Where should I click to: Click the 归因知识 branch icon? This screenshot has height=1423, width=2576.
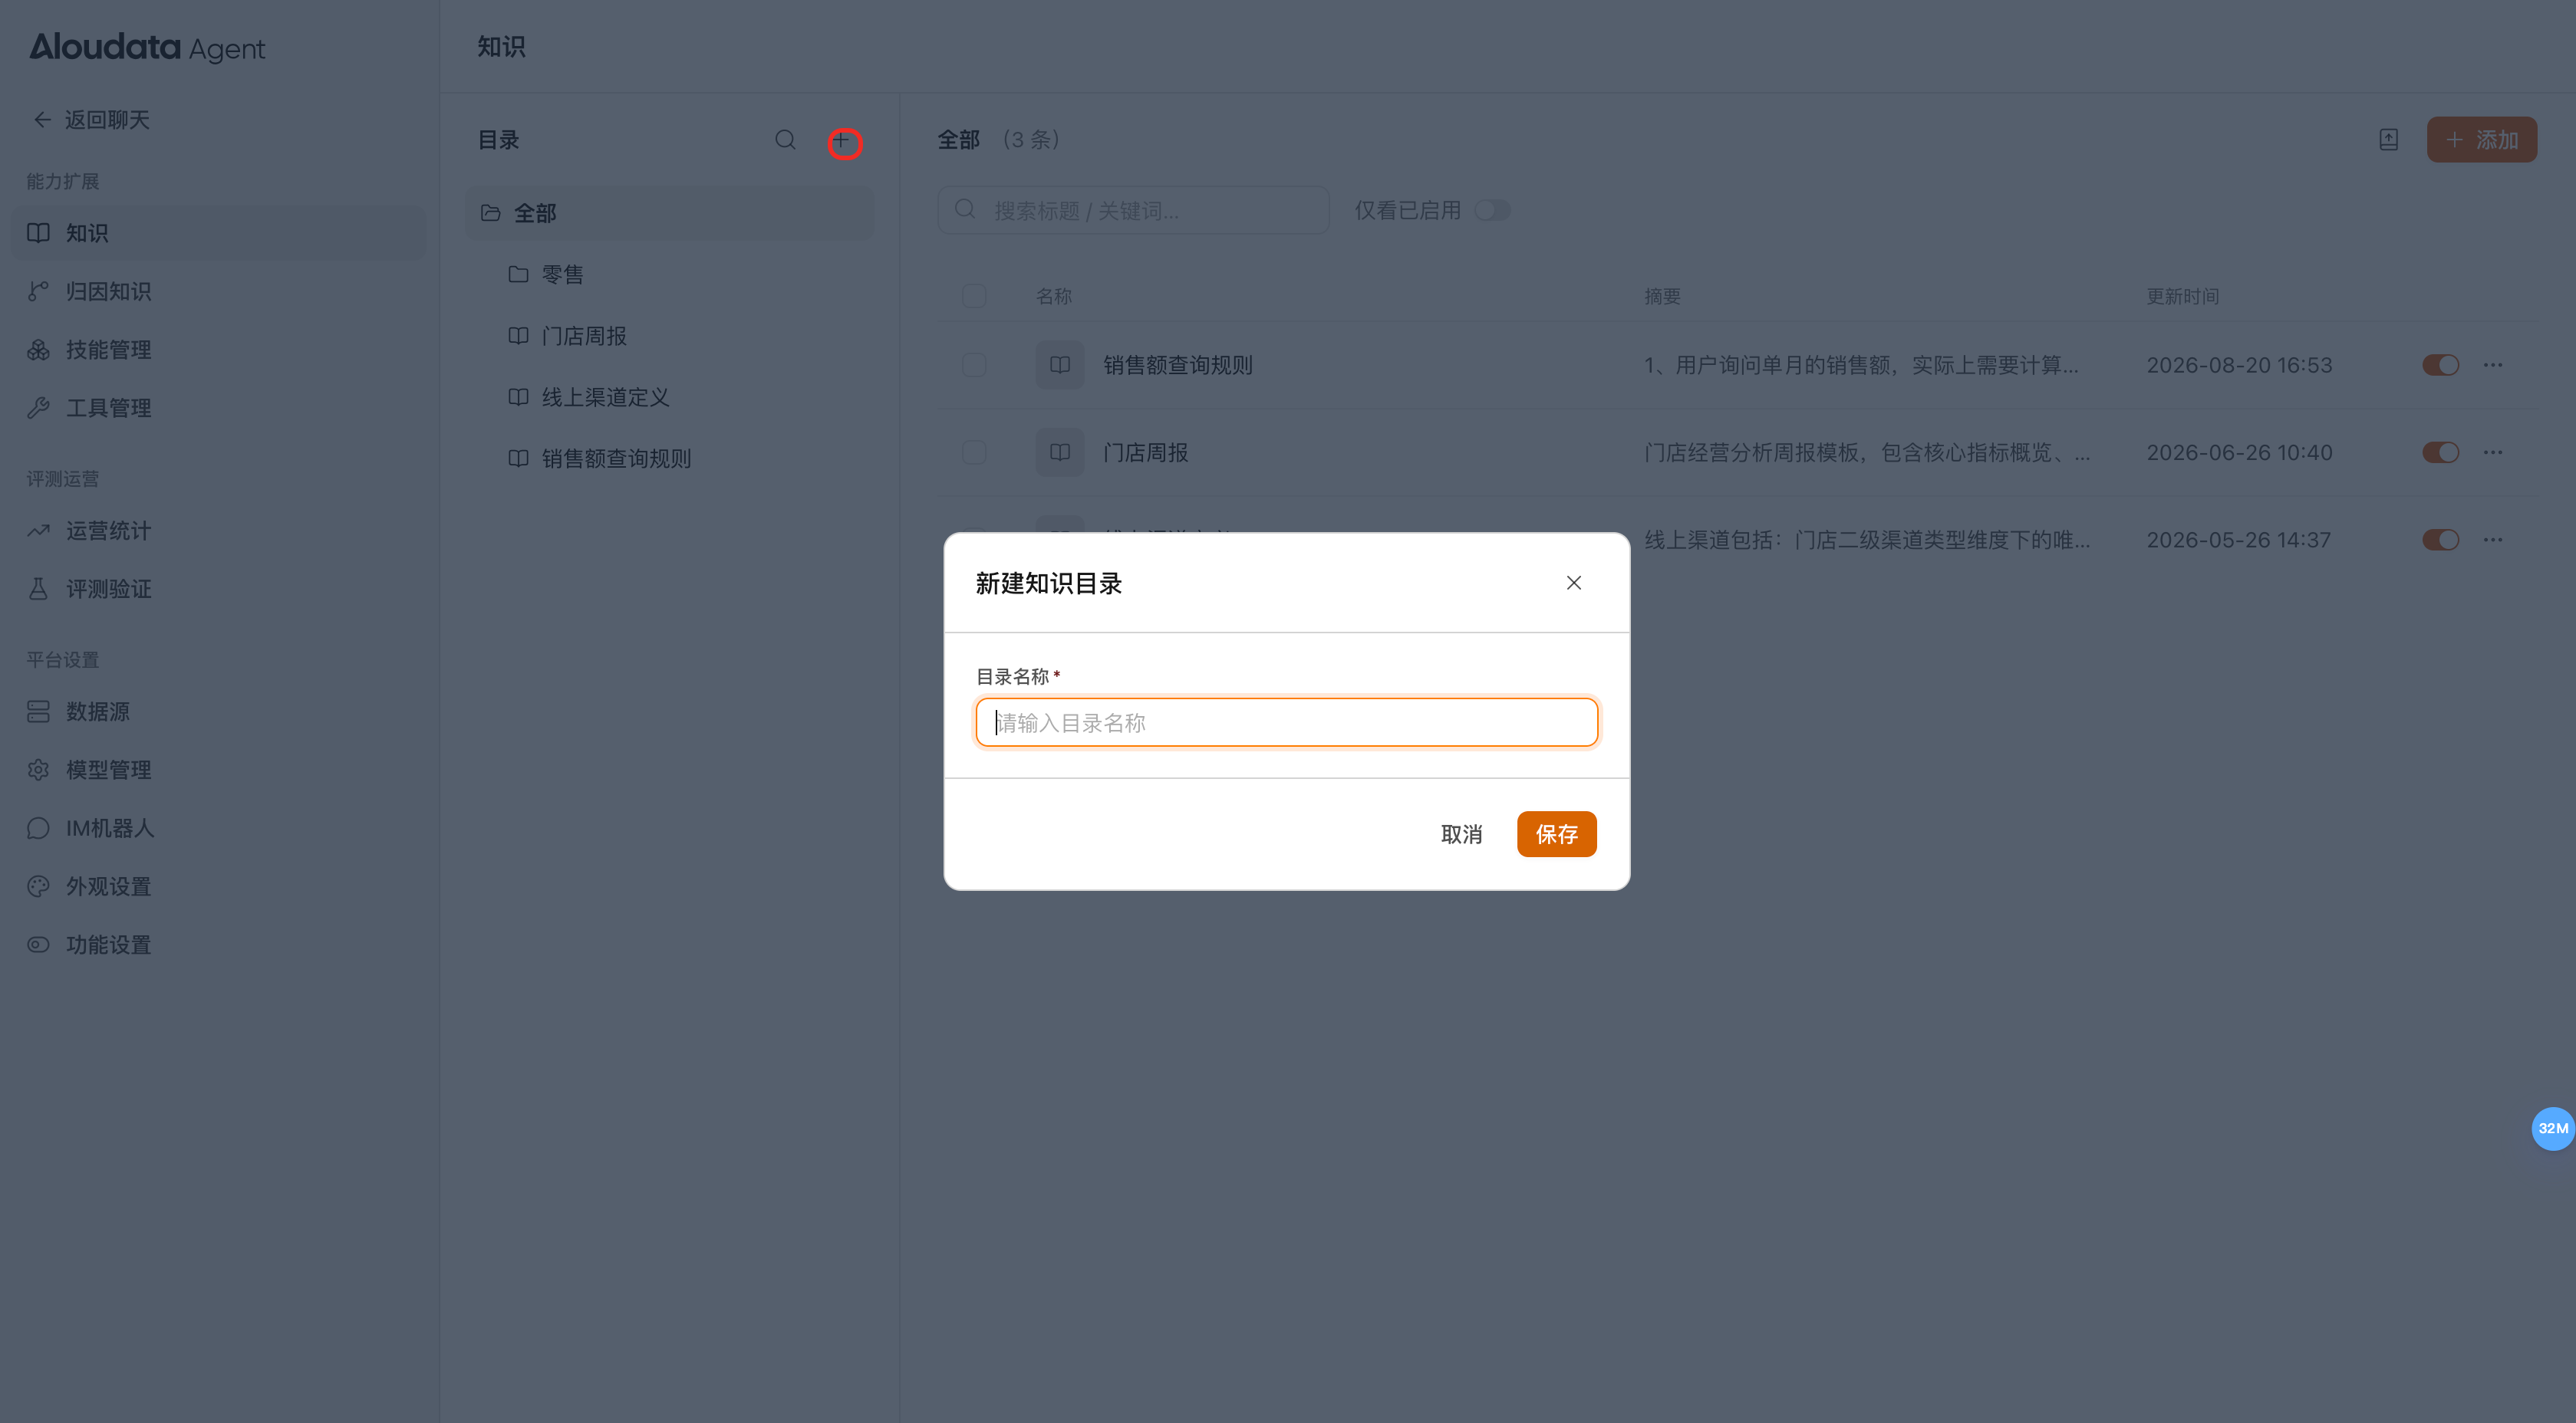pyautogui.click(x=38, y=292)
